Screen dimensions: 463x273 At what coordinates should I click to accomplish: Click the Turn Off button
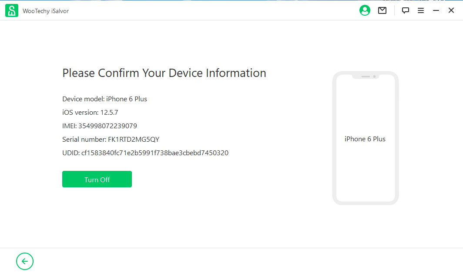coord(97,179)
